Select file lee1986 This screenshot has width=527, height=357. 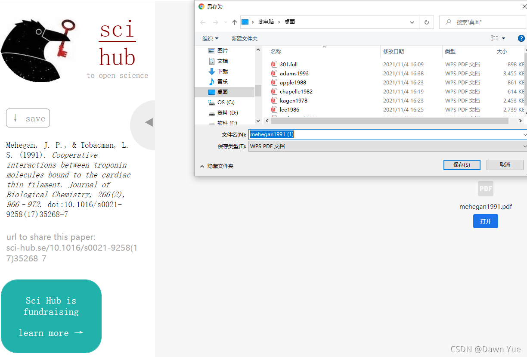pos(289,109)
